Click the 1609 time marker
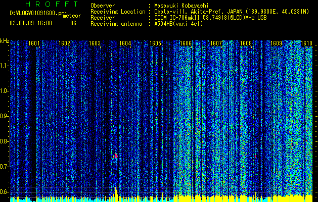Image resolution: width=318 pixels, height=202 pixels. point(277,43)
